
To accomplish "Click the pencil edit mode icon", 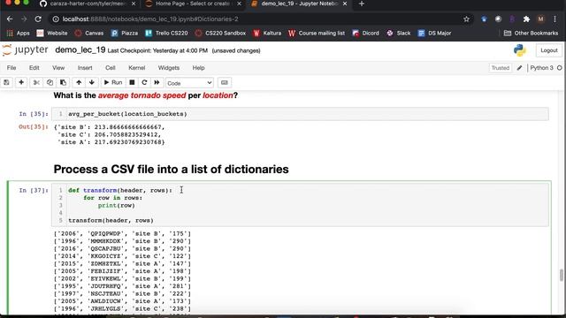I will (519, 68).
